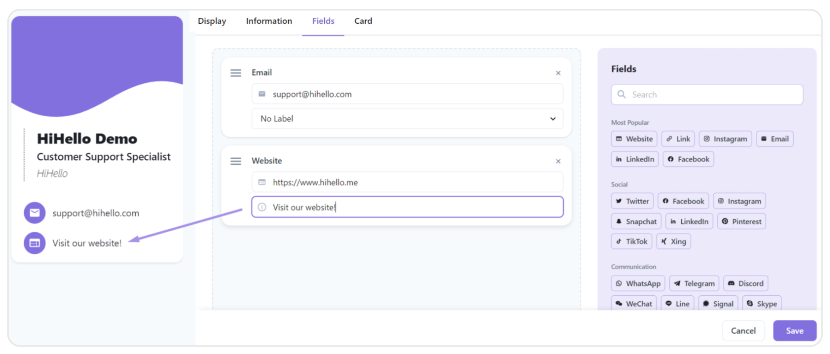Click the website URL input field
Screen dimensions: 830x354
(407, 182)
